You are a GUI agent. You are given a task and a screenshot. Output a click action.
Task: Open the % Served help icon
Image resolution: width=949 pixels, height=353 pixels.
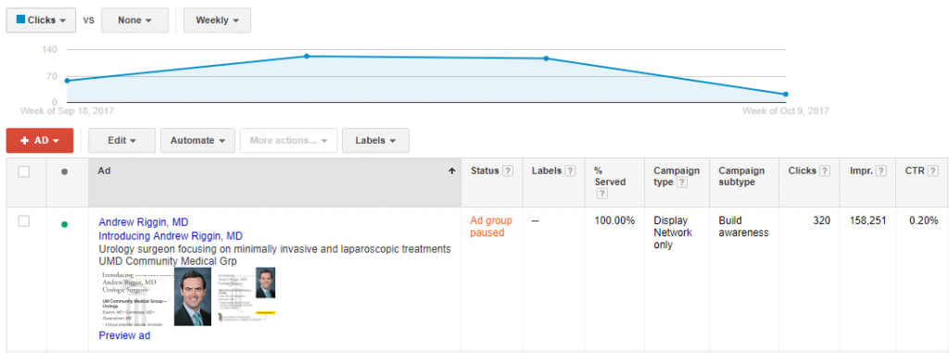click(x=601, y=194)
